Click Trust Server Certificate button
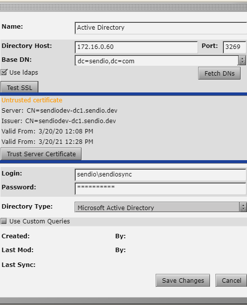 click(x=41, y=154)
